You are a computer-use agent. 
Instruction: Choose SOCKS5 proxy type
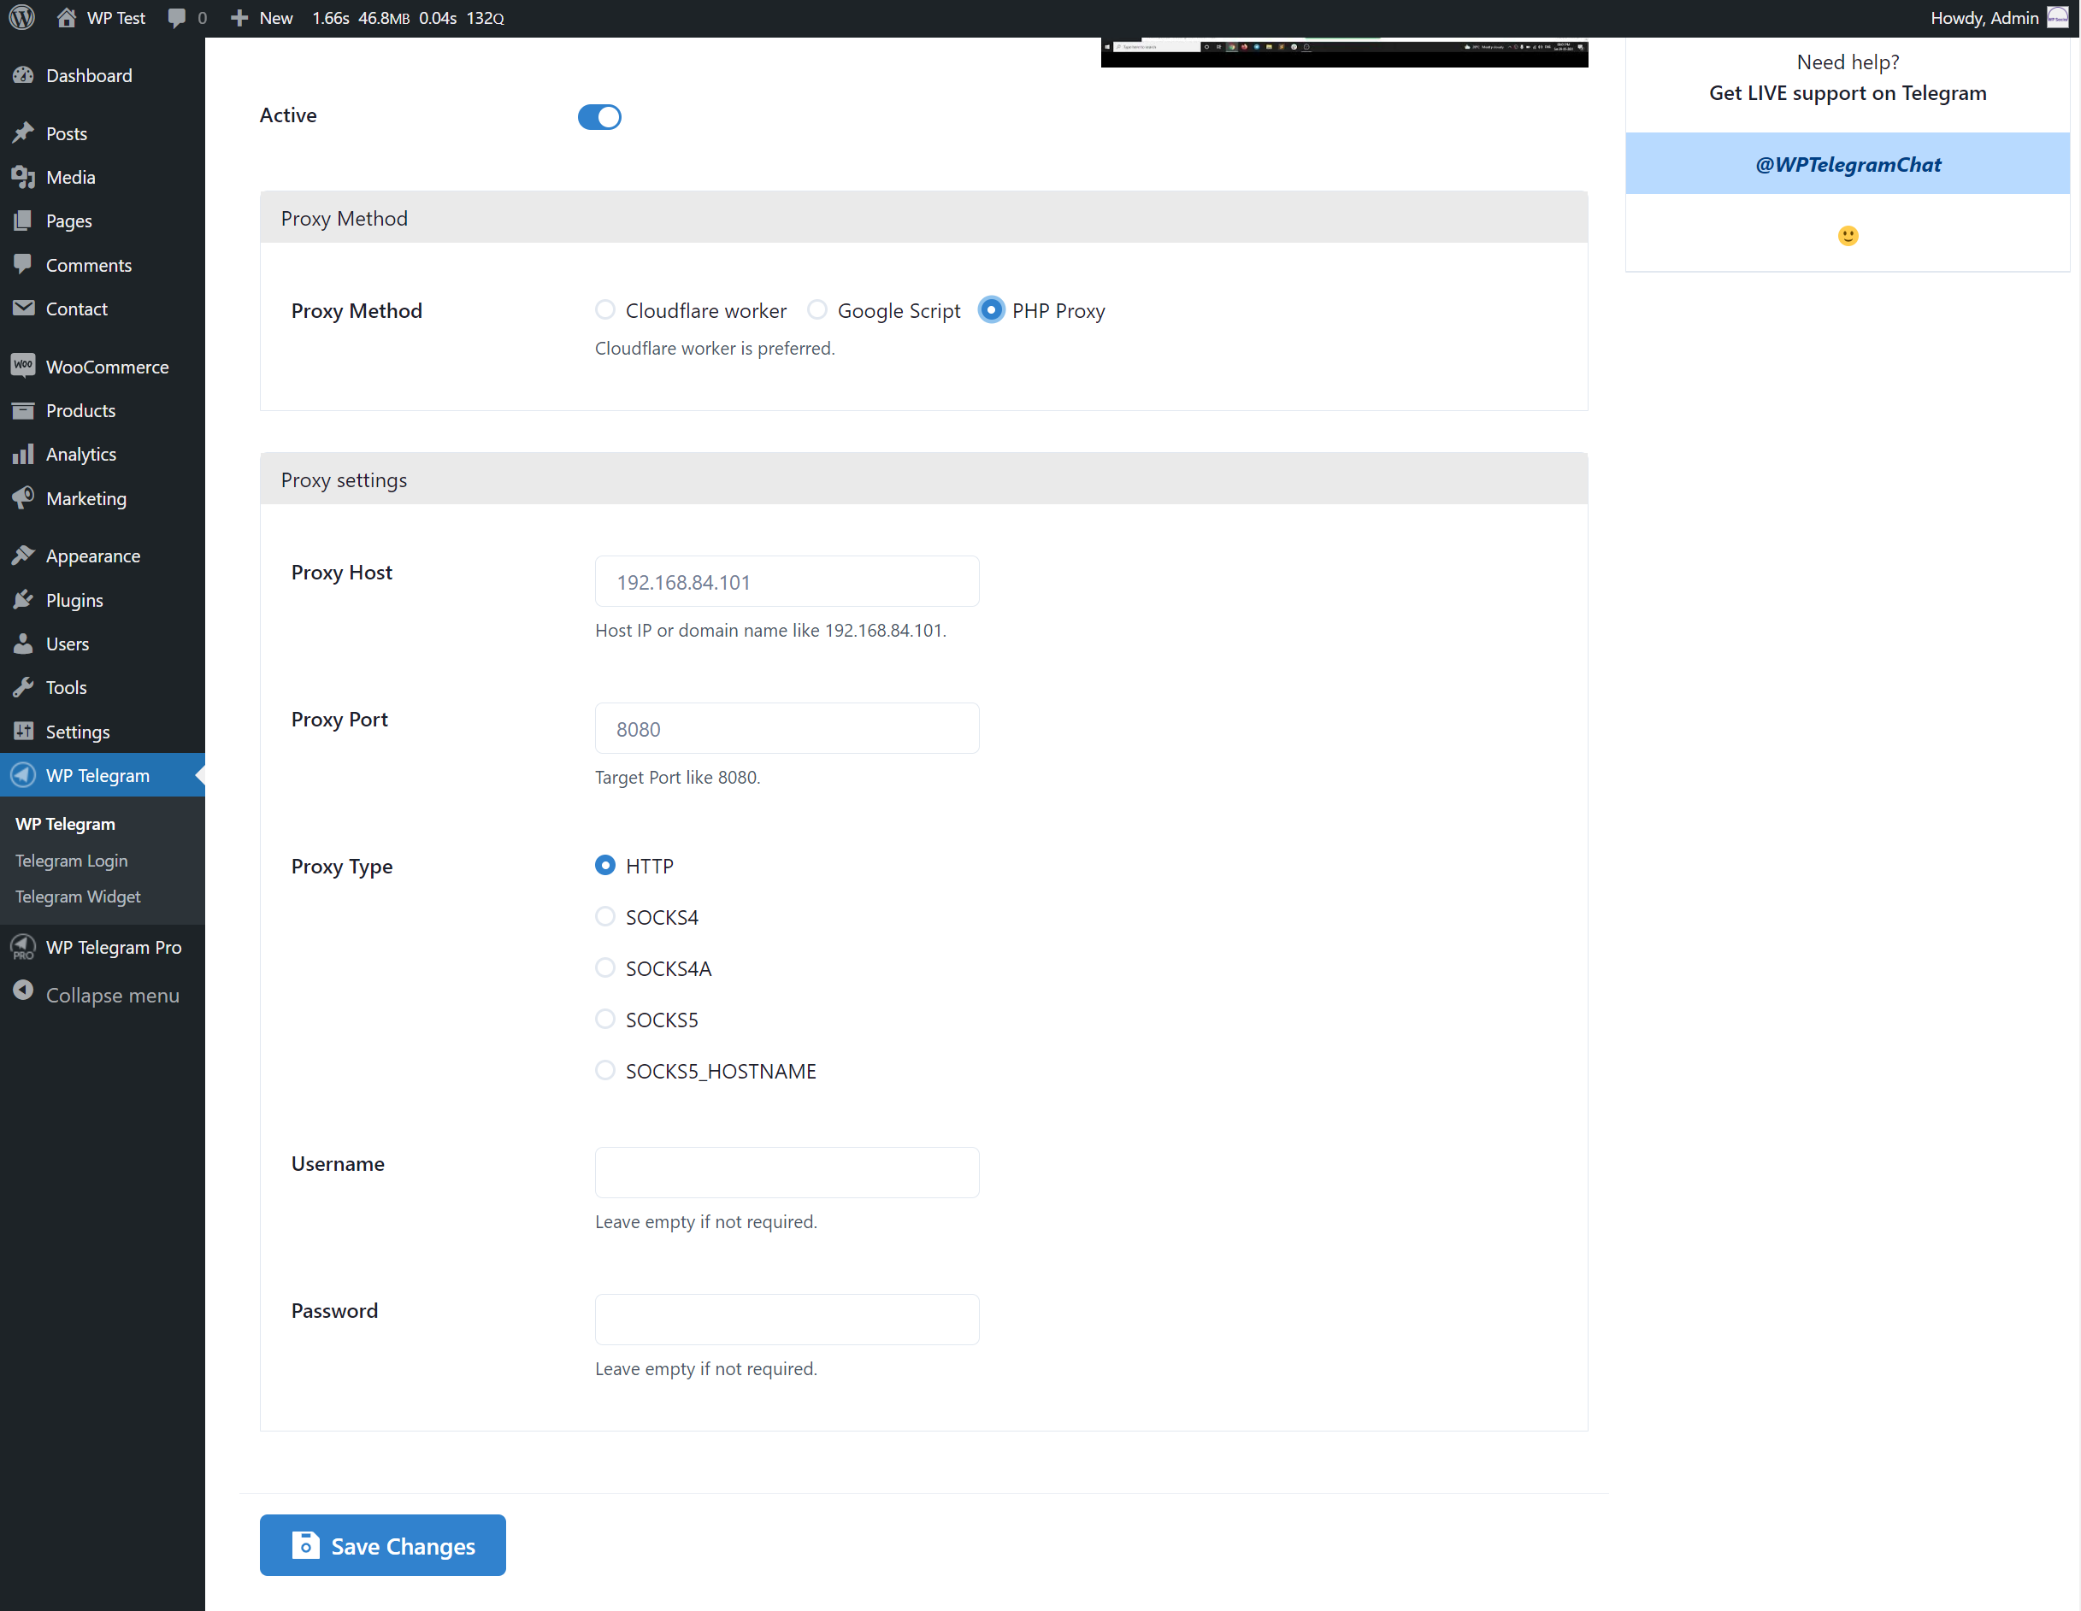tap(605, 1019)
